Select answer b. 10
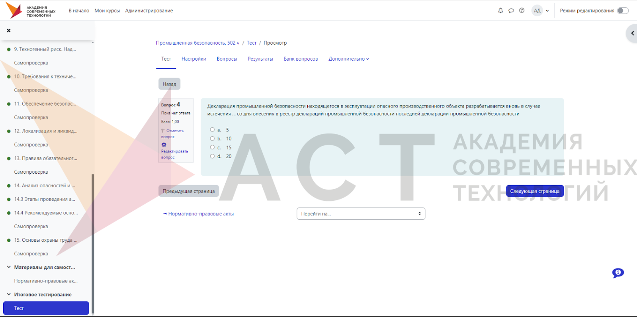Image resolution: width=637 pixels, height=317 pixels. pyautogui.click(x=212, y=139)
